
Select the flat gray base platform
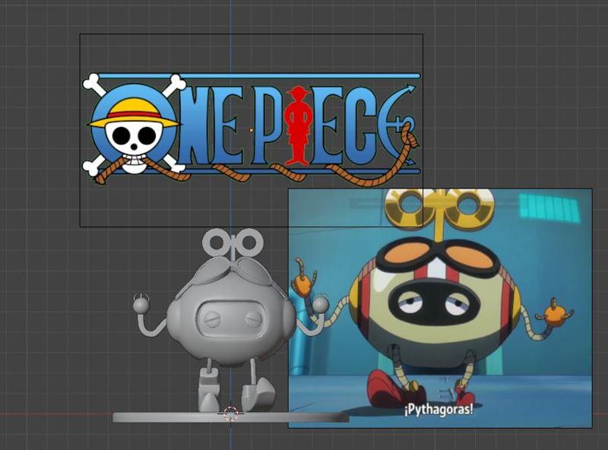coord(230,417)
